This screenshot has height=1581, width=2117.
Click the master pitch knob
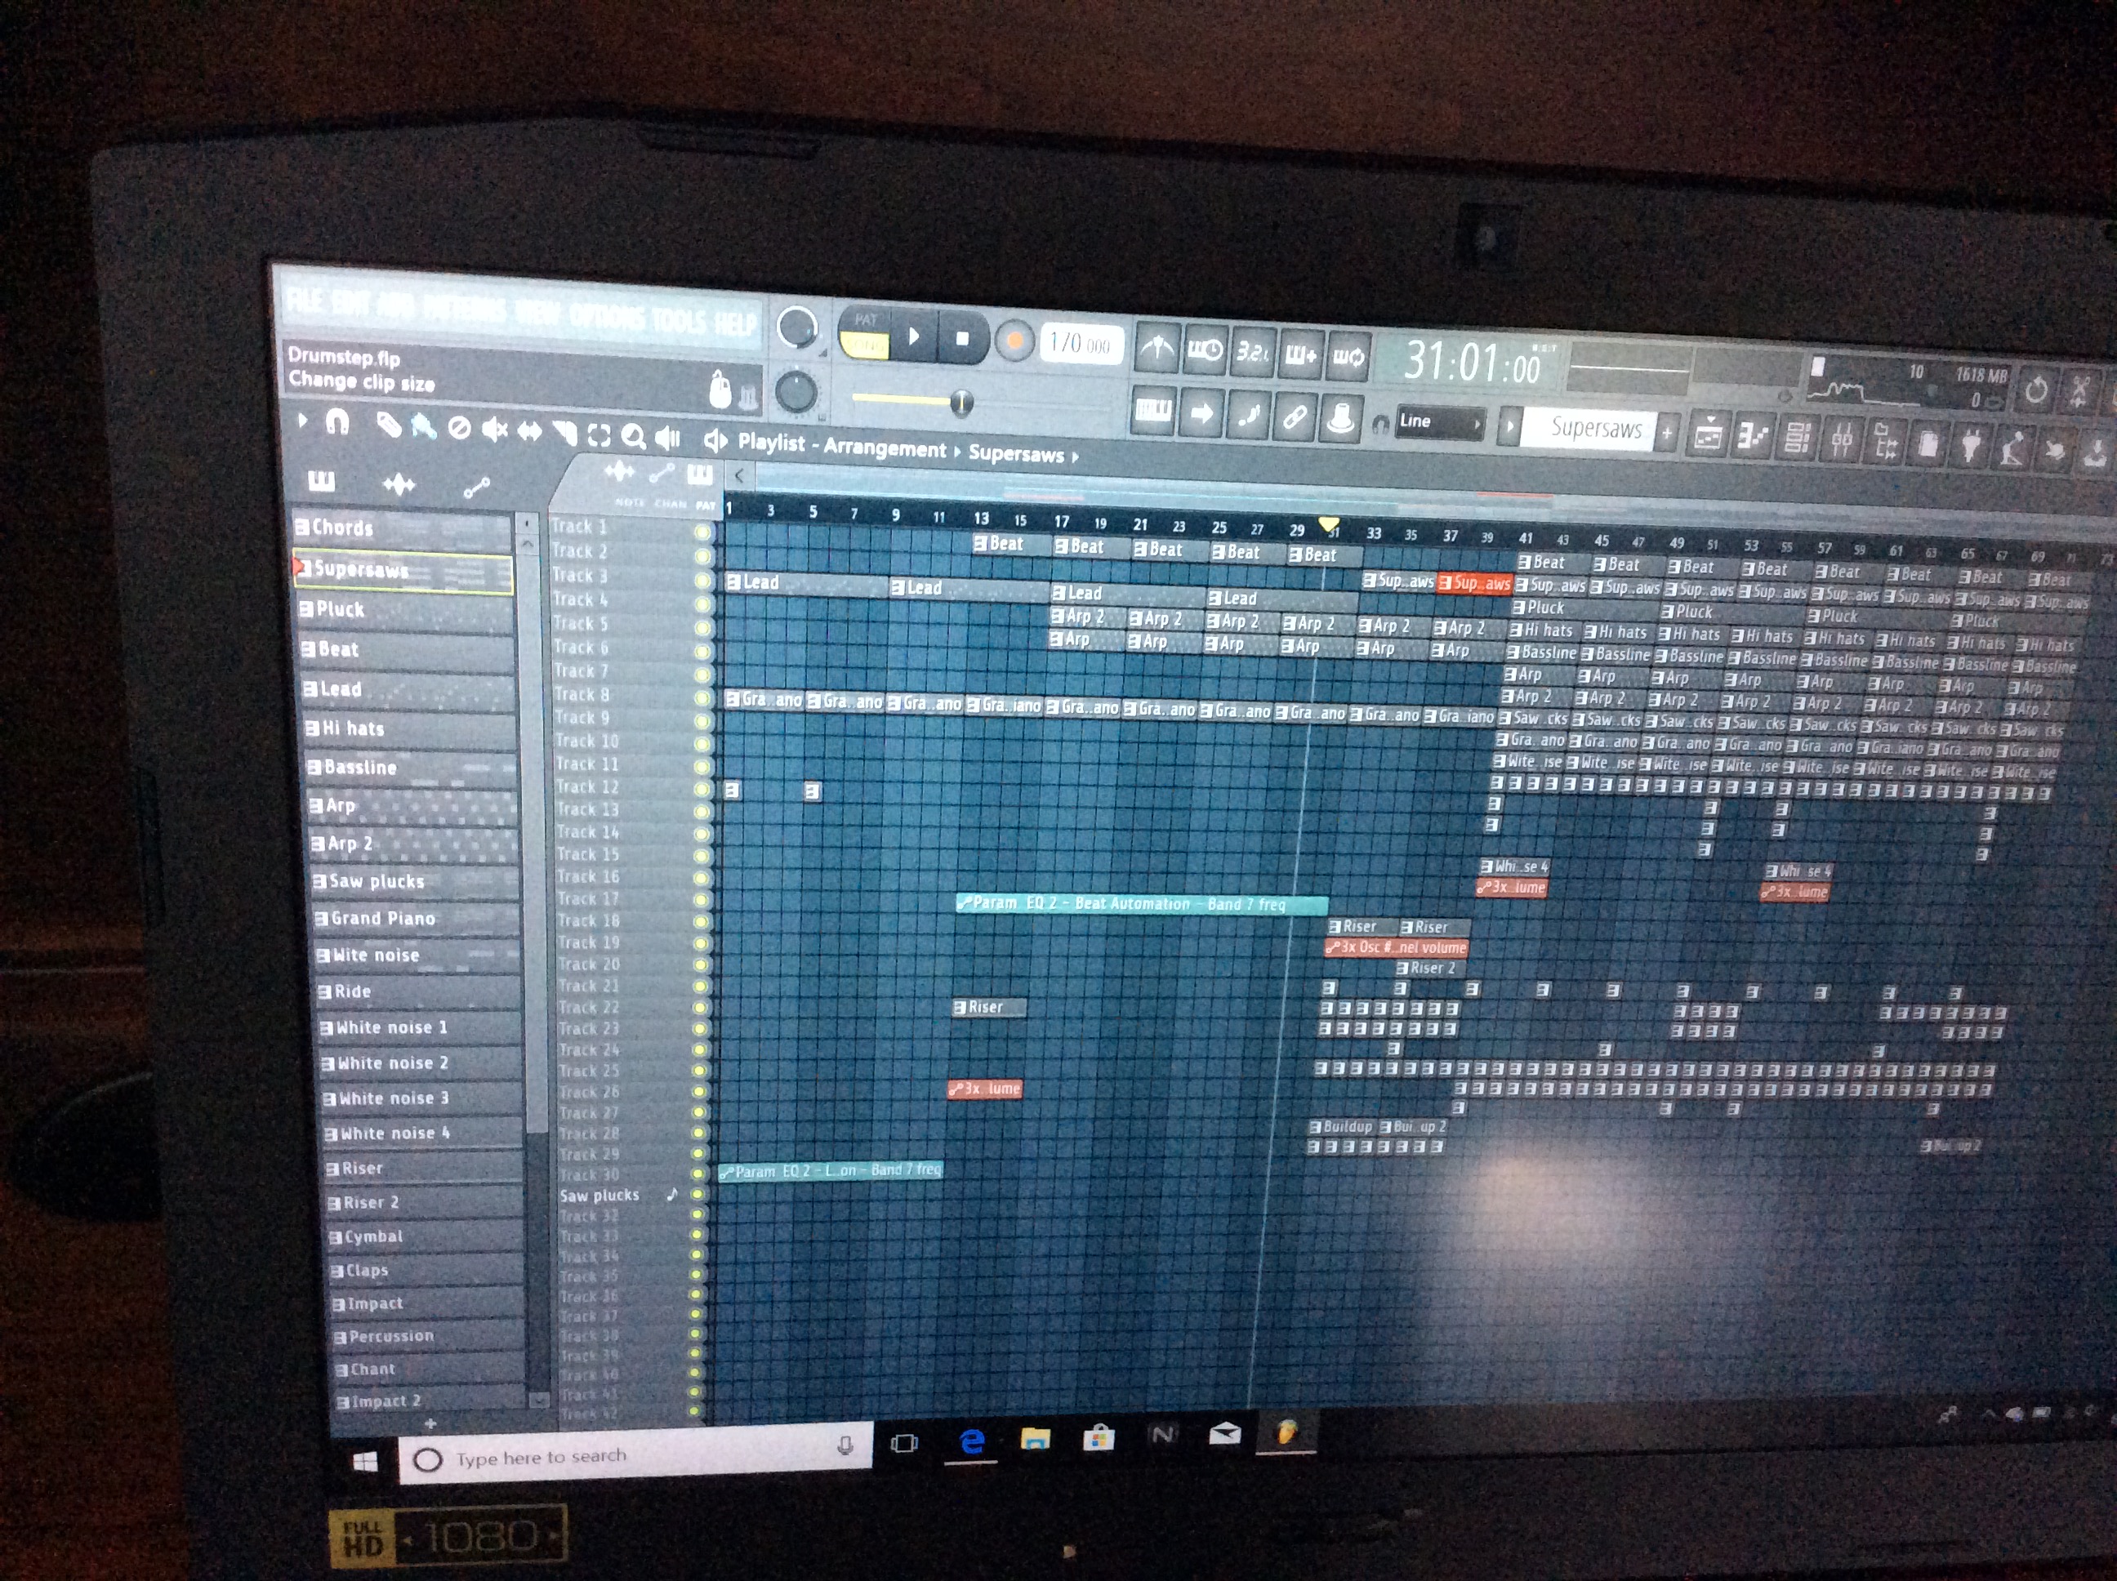[796, 391]
